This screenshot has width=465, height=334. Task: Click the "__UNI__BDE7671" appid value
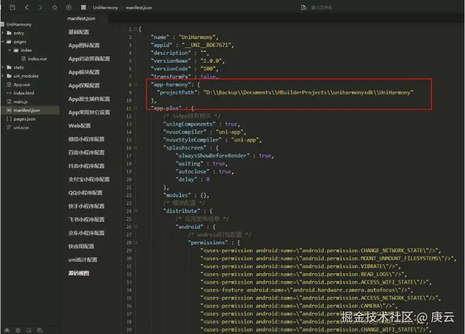point(206,45)
